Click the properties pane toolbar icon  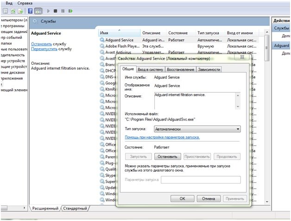[x=38, y=11]
